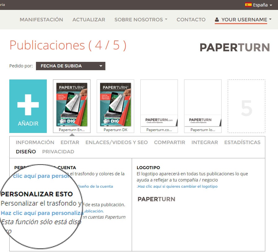Go to MANIFESTACIÓN in the navigation
Image resolution: width=278 pixels, height=252 pixels.
(x=41, y=19)
